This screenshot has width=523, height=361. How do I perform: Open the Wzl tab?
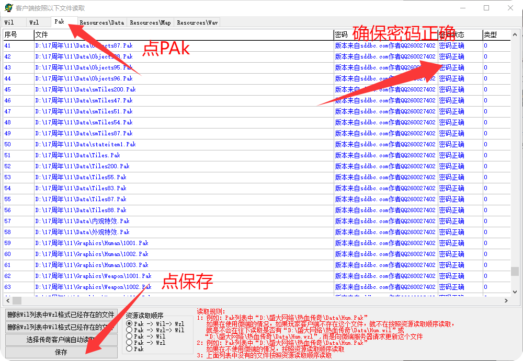(x=34, y=22)
